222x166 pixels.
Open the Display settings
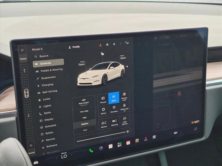pos(46,120)
